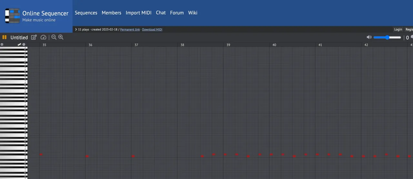This screenshot has height=179, width=413.
Task: Zoom in using the magnifier plus icon
Action: pyautogui.click(x=61, y=37)
